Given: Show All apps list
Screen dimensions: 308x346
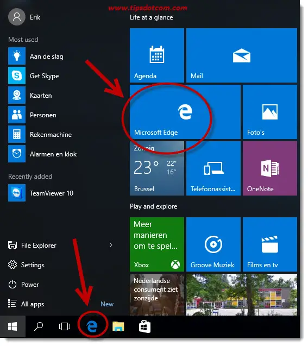Looking at the screenshot, I should (x=26, y=304).
